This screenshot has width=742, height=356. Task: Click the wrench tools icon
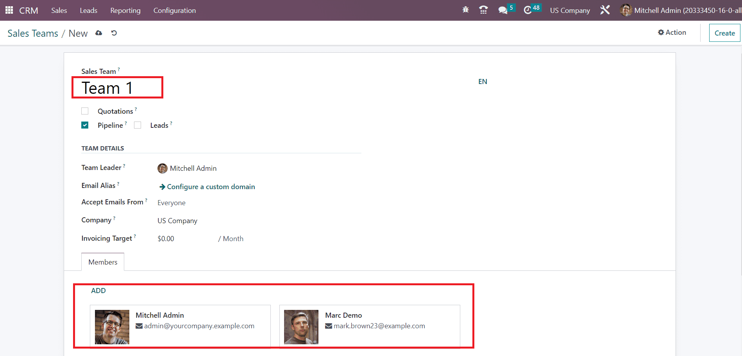pos(605,10)
